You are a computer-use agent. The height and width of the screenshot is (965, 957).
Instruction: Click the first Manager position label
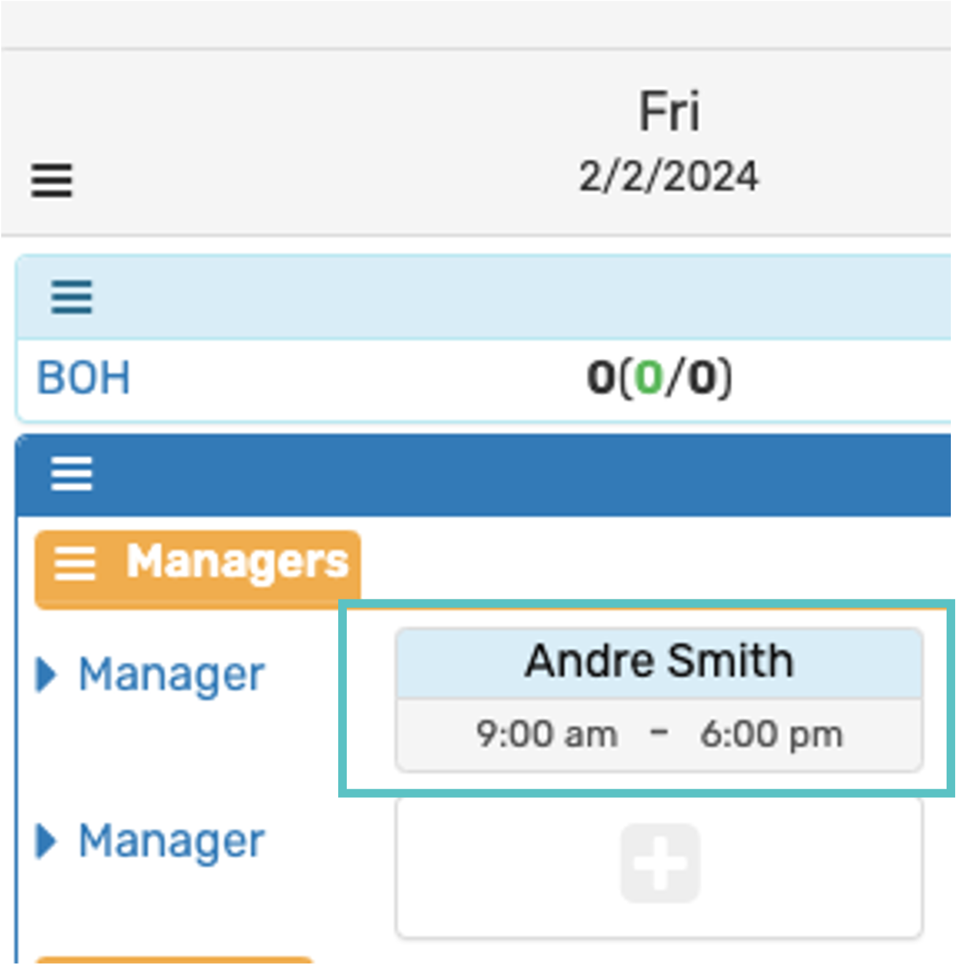point(172,675)
